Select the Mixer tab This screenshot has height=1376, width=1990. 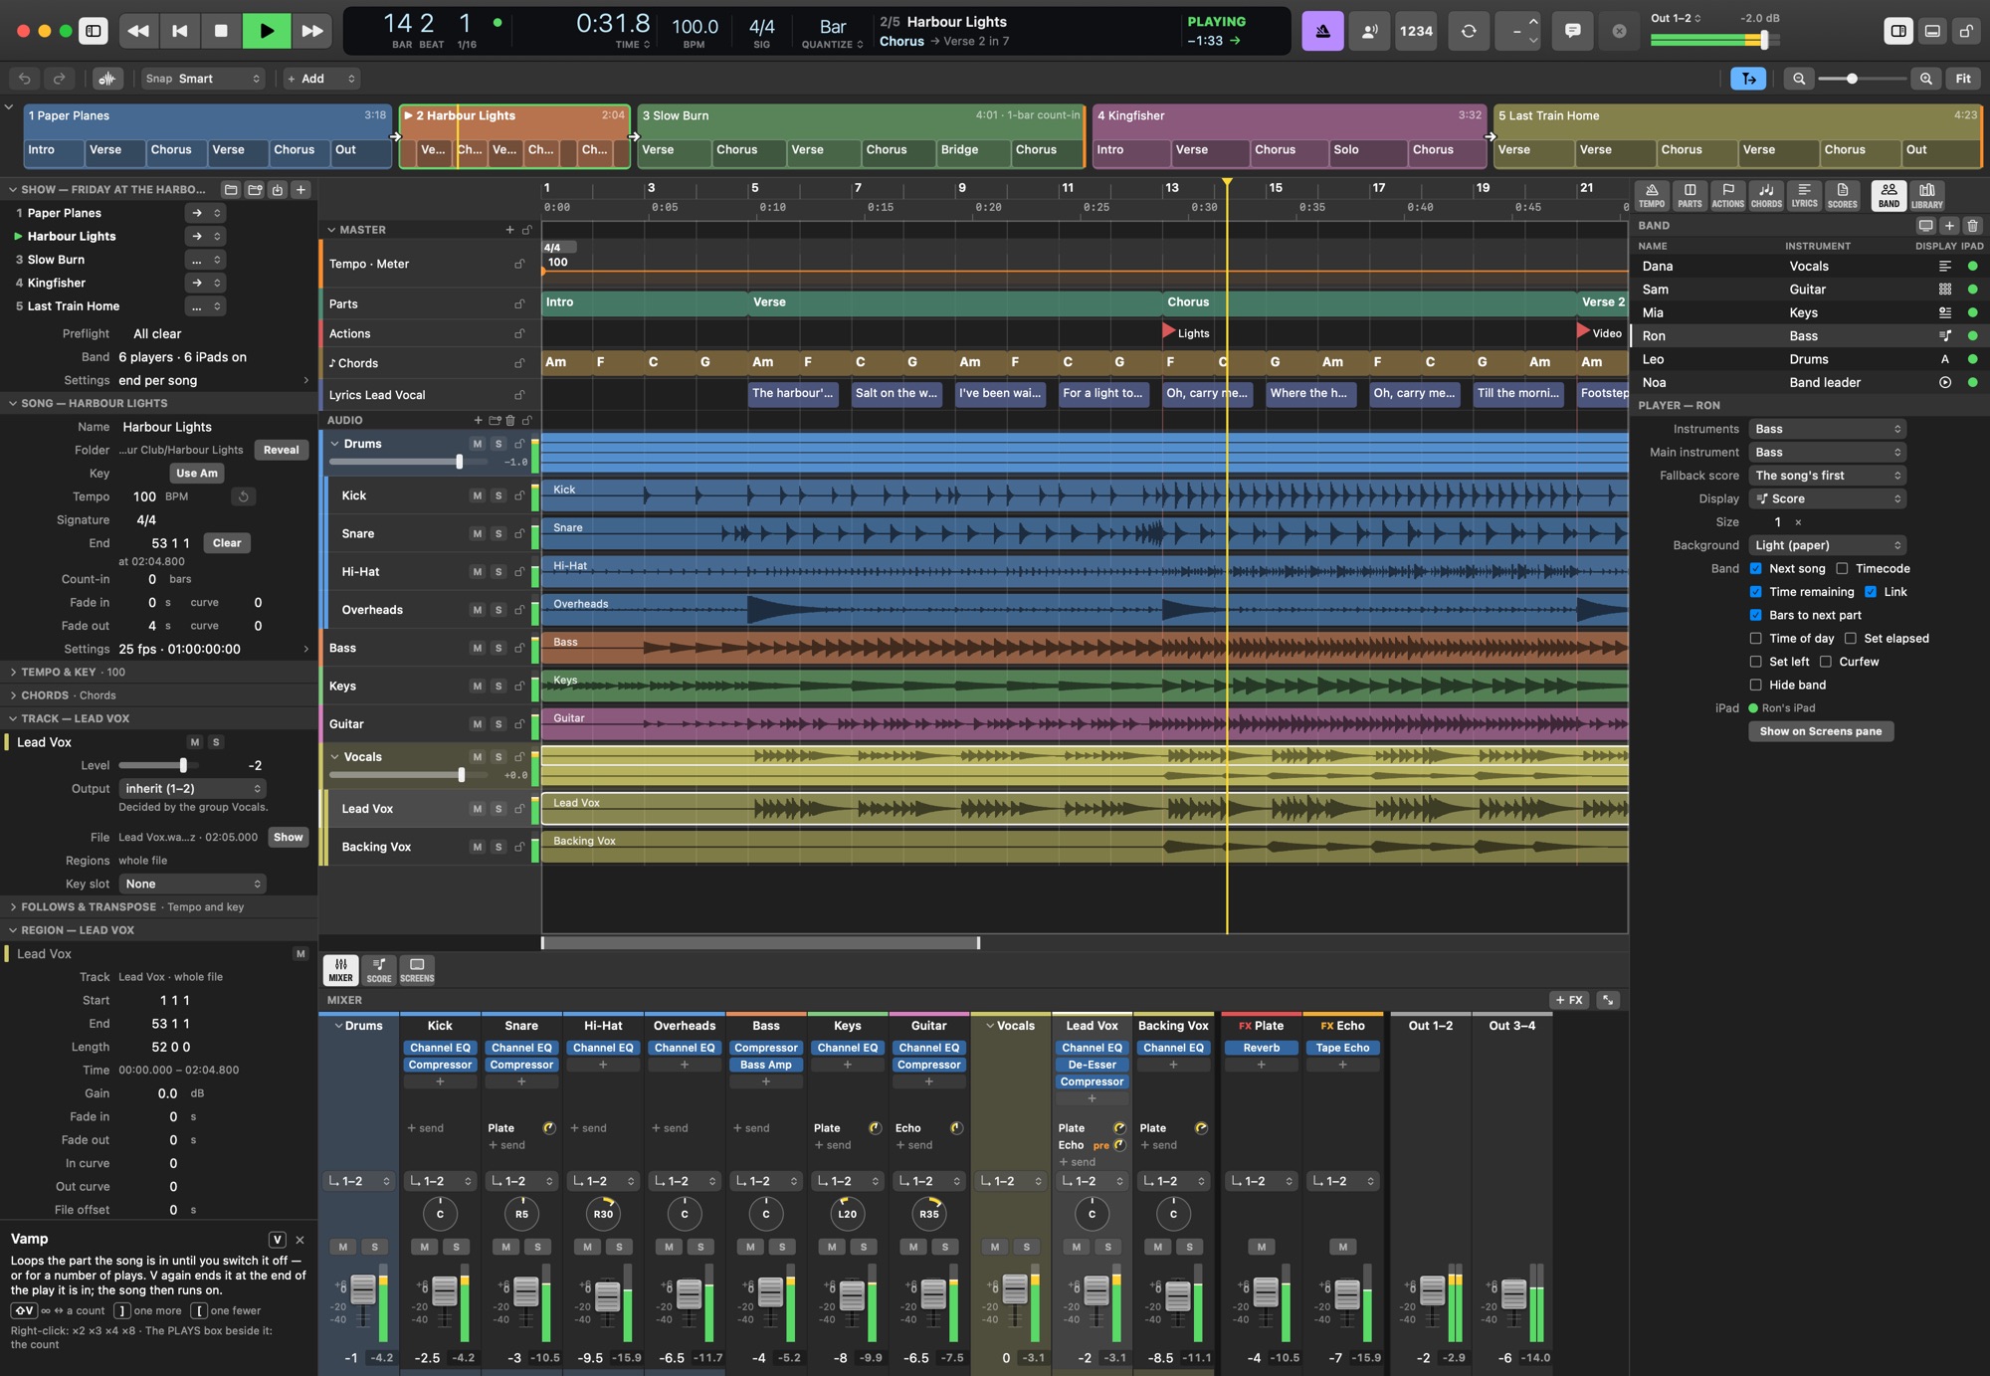340,970
